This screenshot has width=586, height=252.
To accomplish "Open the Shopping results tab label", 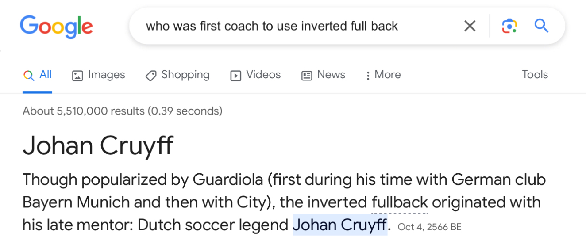I will [x=185, y=75].
